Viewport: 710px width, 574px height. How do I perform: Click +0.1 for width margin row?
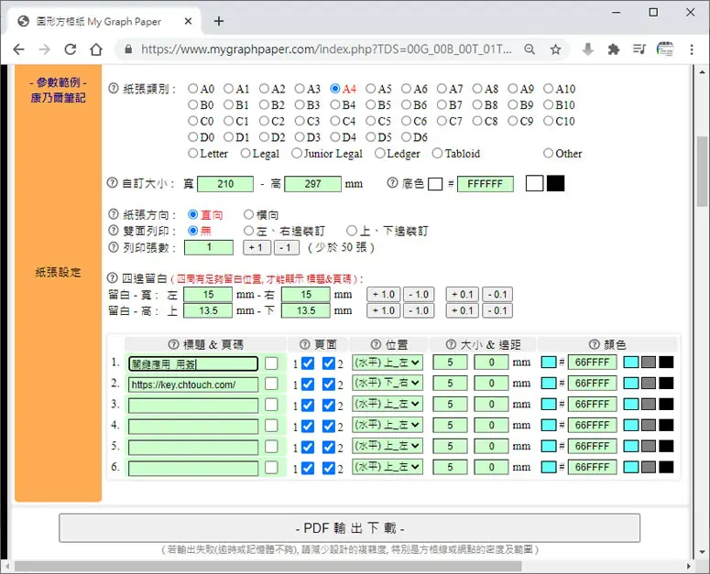point(462,295)
